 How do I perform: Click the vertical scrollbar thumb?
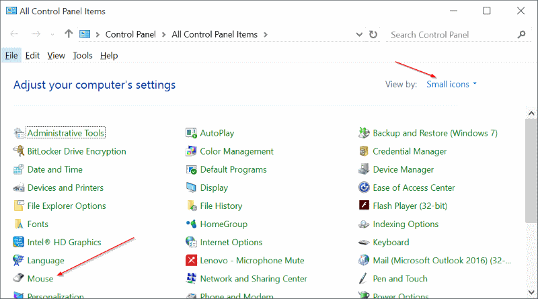click(531, 171)
